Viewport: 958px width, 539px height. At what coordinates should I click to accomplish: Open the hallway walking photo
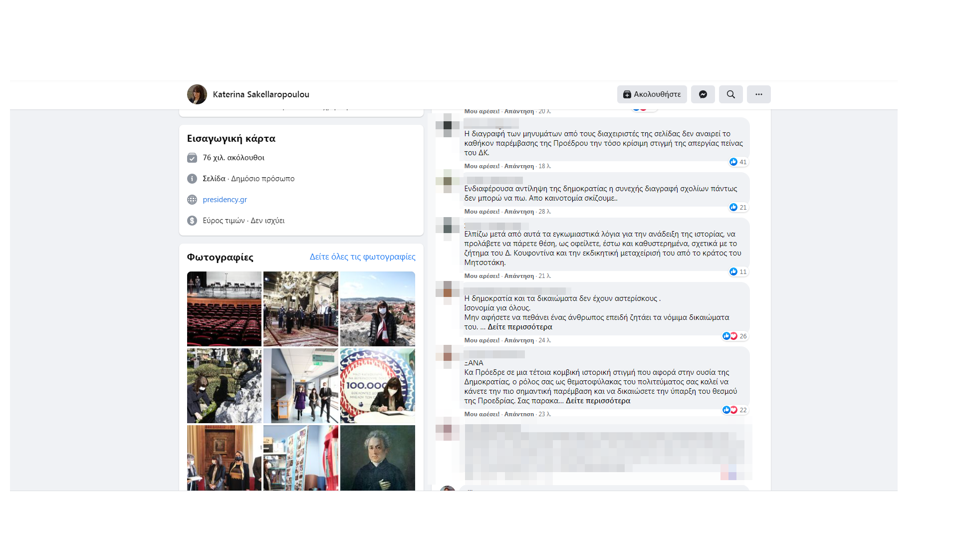point(301,386)
